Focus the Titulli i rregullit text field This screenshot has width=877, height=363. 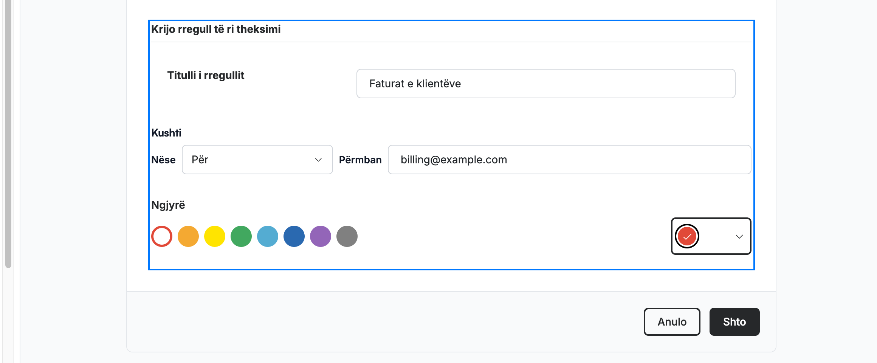pos(546,84)
